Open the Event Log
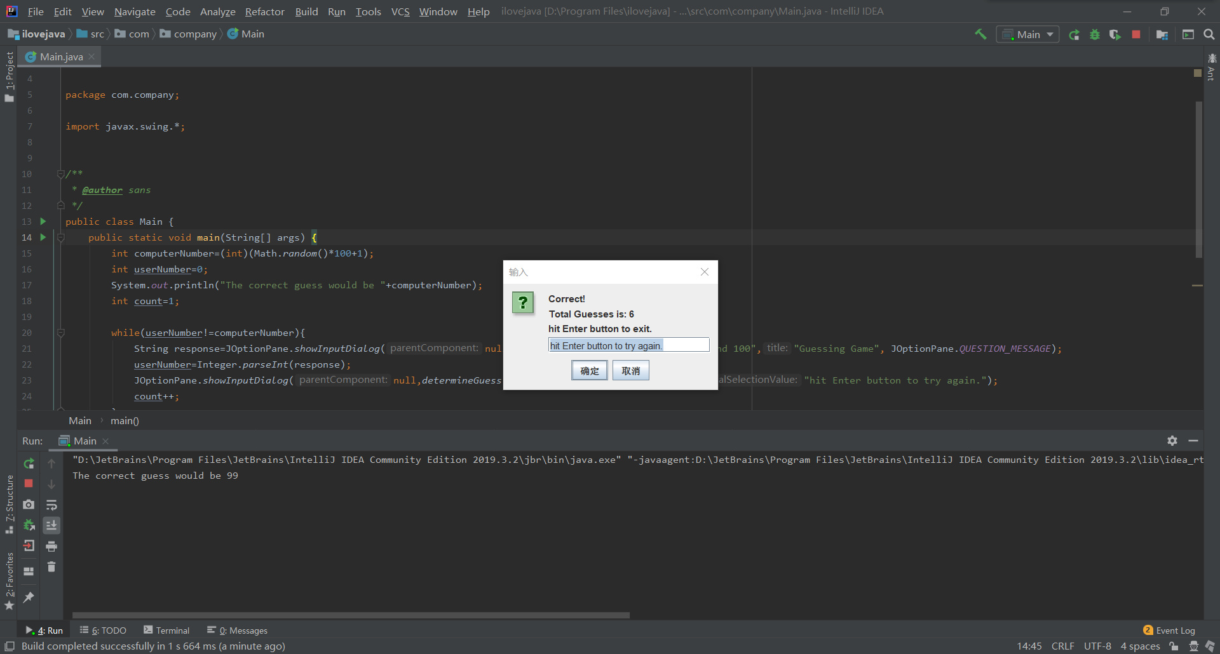The height and width of the screenshot is (654, 1220). pyautogui.click(x=1169, y=631)
